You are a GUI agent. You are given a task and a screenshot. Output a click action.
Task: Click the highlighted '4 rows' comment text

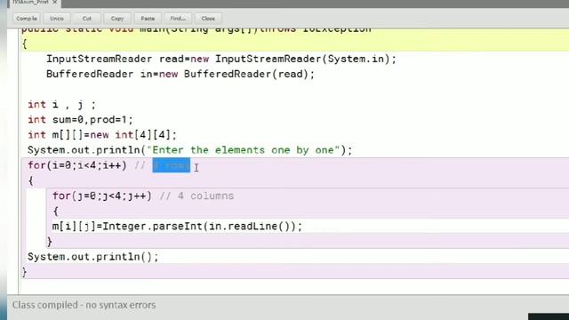point(172,165)
